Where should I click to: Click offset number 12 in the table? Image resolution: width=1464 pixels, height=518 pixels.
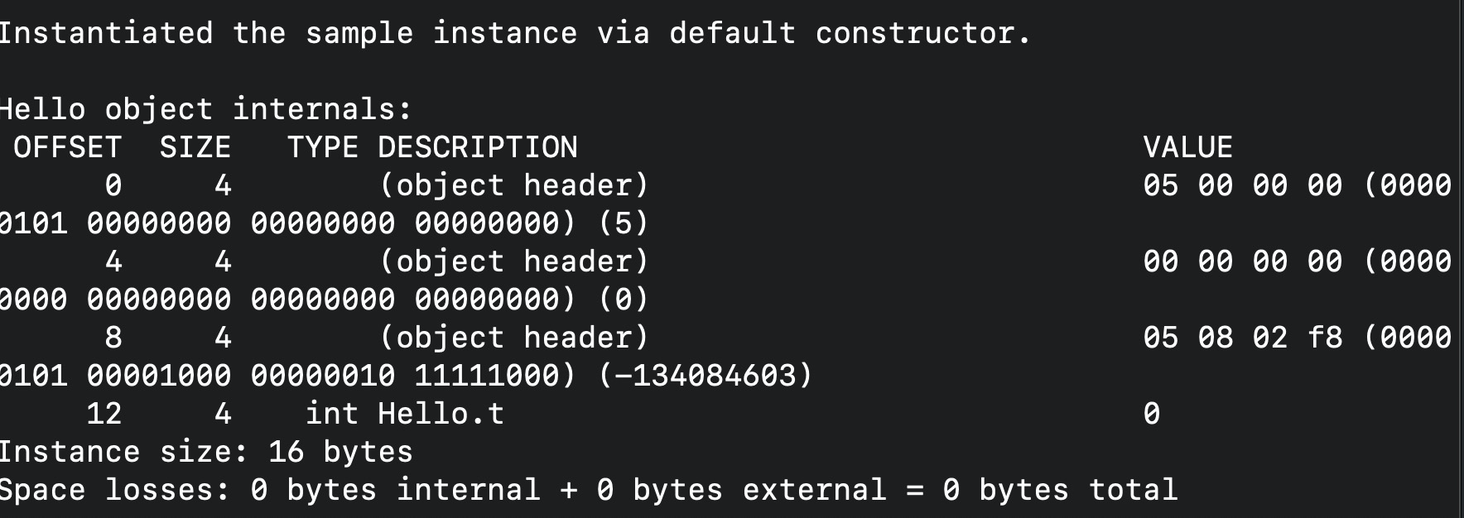(x=104, y=414)
